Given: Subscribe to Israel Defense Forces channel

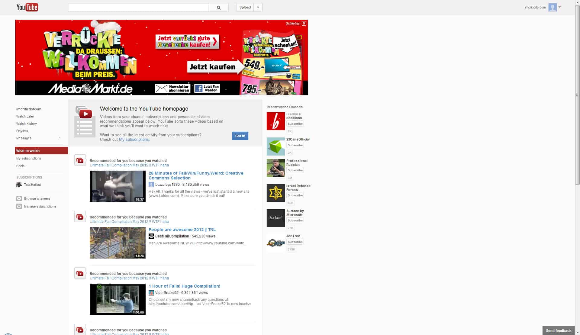Looking at the screenshot, I should [295, 195].
